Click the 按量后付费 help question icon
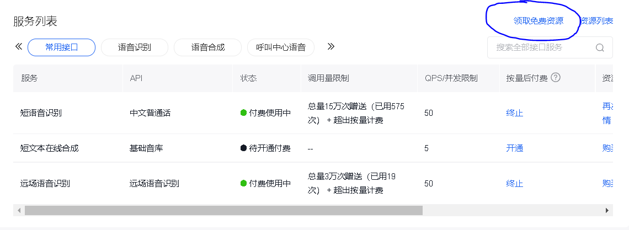The image size is (629, 230). [x=556, y=77]
